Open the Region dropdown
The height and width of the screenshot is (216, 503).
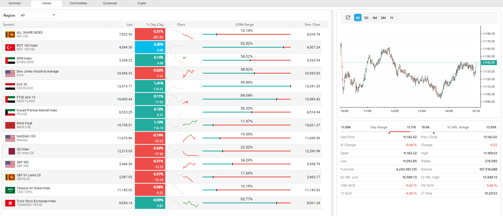pyautogui.click(x=38, y=15)
